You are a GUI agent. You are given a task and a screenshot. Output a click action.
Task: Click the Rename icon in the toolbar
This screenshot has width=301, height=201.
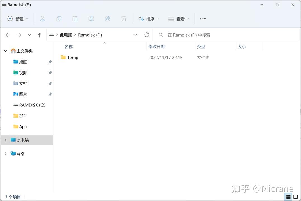(91, 19)
